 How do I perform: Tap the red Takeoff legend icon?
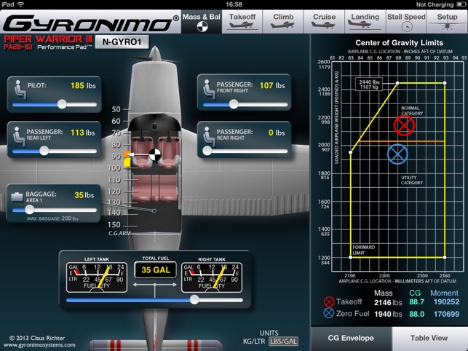329,301
